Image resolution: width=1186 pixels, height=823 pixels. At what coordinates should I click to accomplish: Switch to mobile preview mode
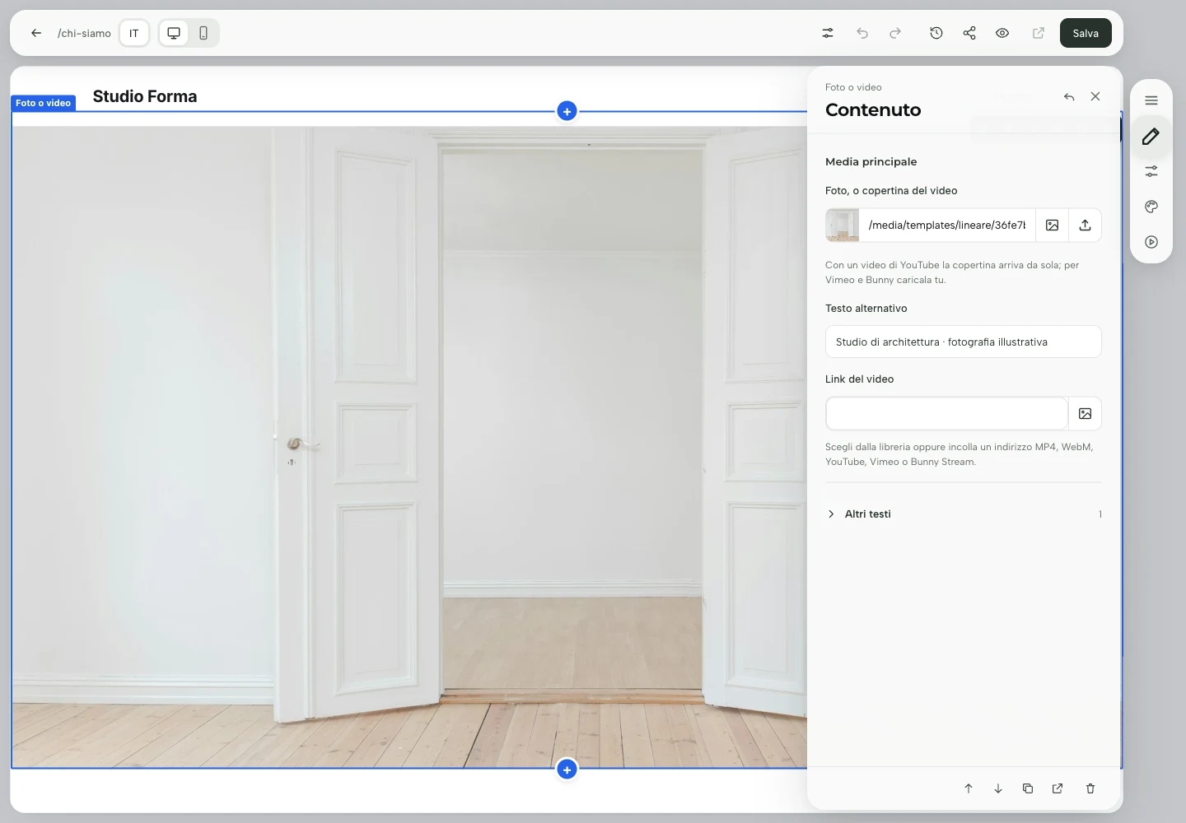click(x=203, y=33)
